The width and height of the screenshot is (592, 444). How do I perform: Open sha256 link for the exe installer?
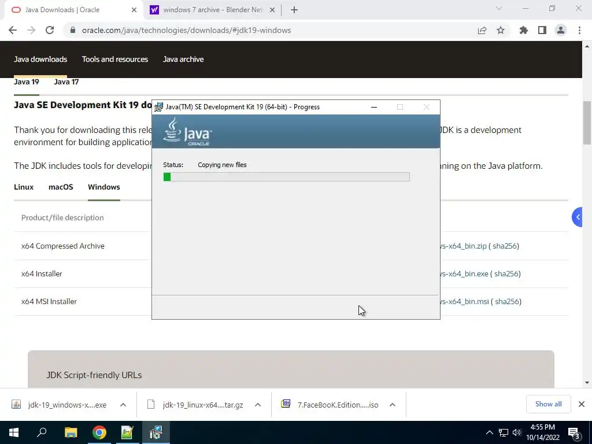coord(506,273)
